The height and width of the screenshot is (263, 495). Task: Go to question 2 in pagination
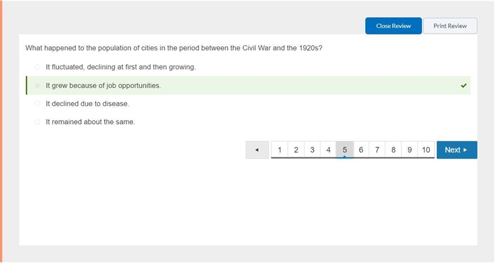pos(296,150)
